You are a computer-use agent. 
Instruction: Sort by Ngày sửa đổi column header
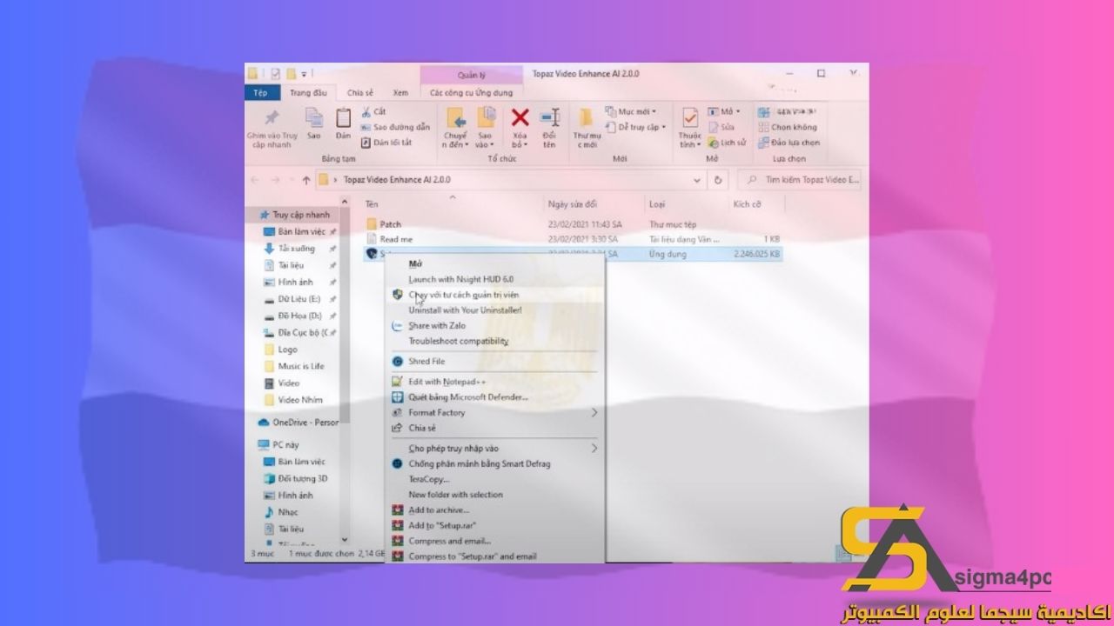[572, 204]
